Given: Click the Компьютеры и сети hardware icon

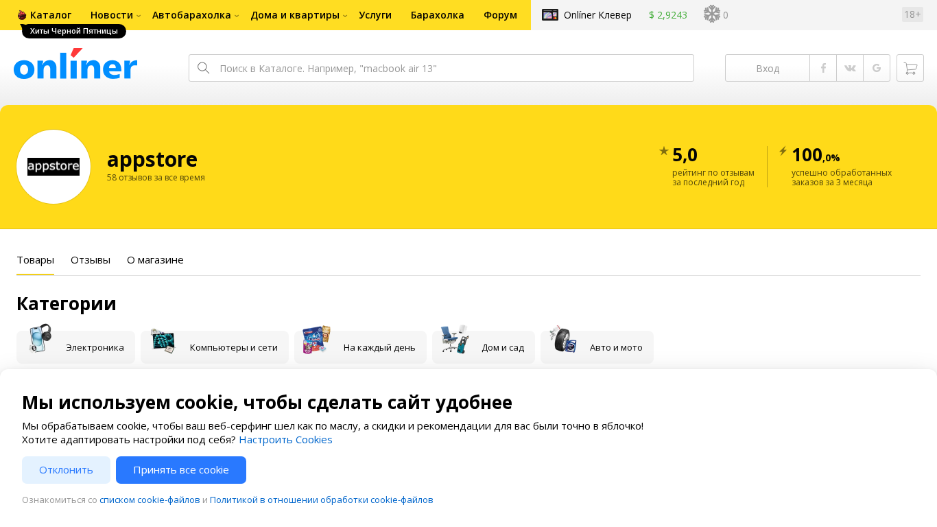Looking at the screenshot, I should (x=163, y=340).
